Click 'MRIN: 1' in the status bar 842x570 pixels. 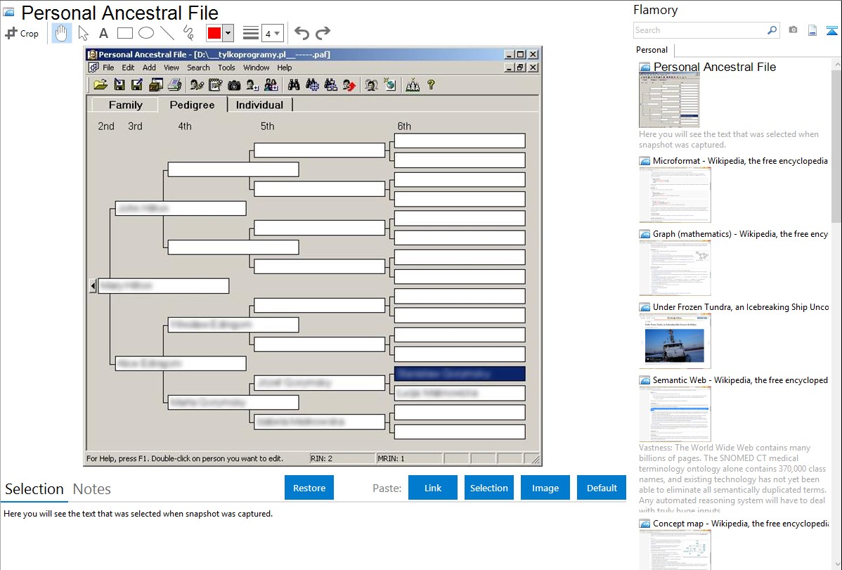click(x=391, y=459)
